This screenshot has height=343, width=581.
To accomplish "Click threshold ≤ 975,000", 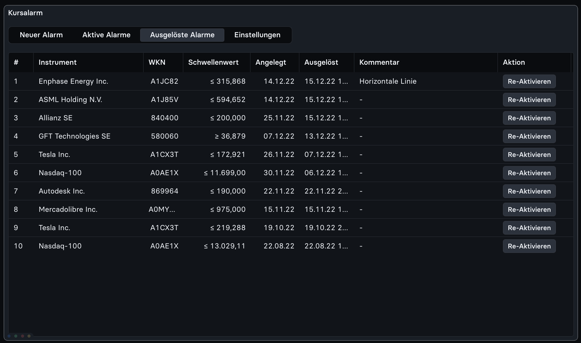I will point(228,209).
